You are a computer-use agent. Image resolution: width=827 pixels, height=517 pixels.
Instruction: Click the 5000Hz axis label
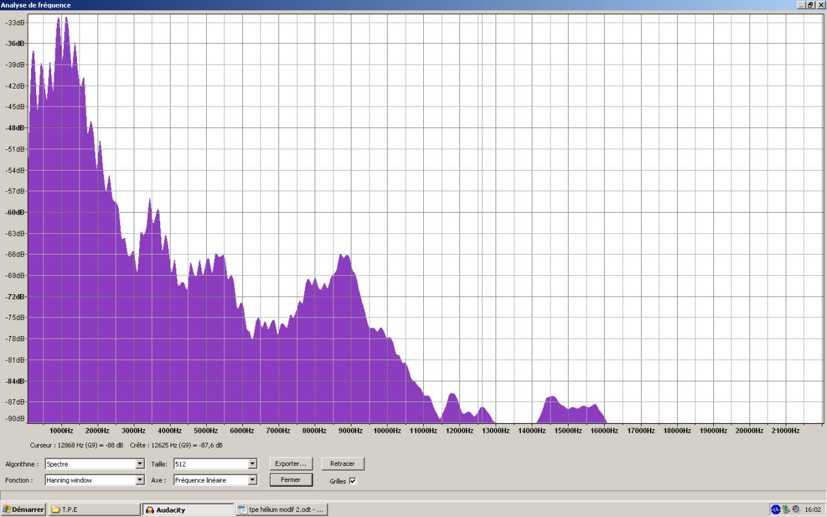(x=206, y=430)
